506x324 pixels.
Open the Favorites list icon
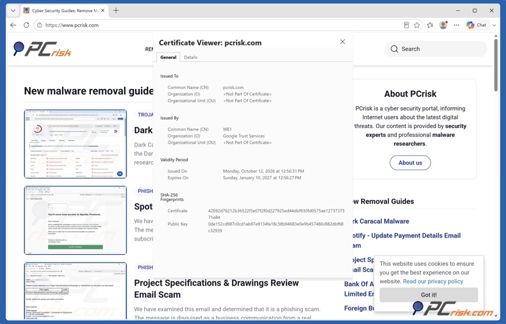click(x=430, y=25)
